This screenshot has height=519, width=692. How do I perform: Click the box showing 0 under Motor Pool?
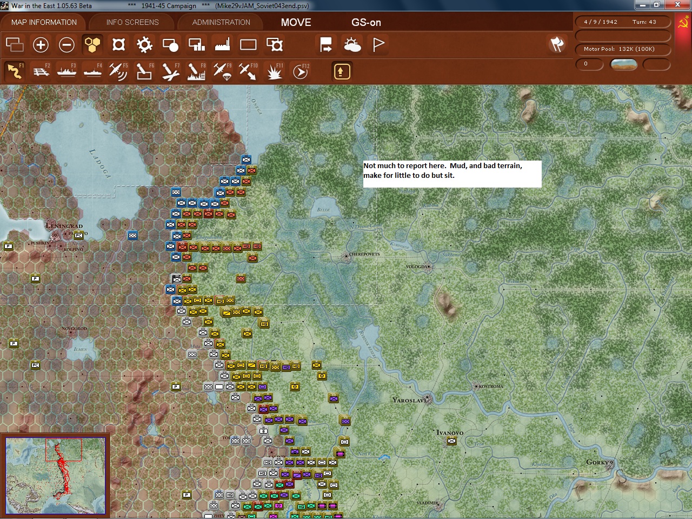point(589,64)
